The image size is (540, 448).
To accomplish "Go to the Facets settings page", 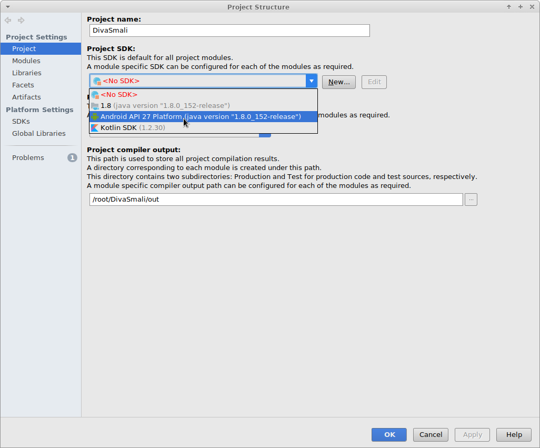I will tap(23, 85).
